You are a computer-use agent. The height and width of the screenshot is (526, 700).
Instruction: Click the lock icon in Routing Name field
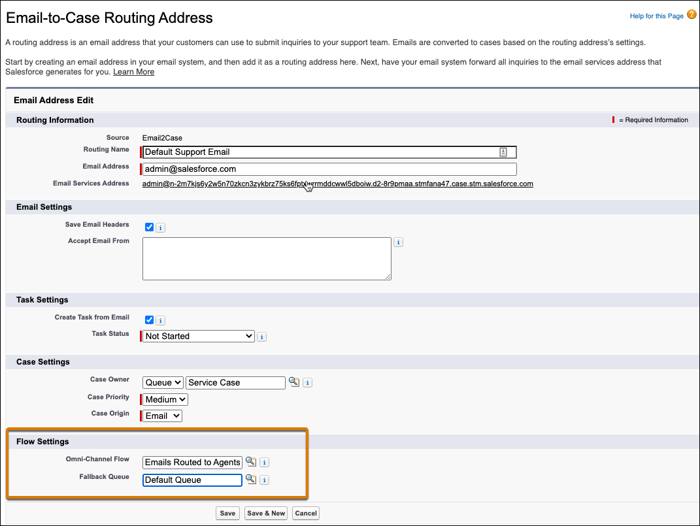click(x=503, y=152)
